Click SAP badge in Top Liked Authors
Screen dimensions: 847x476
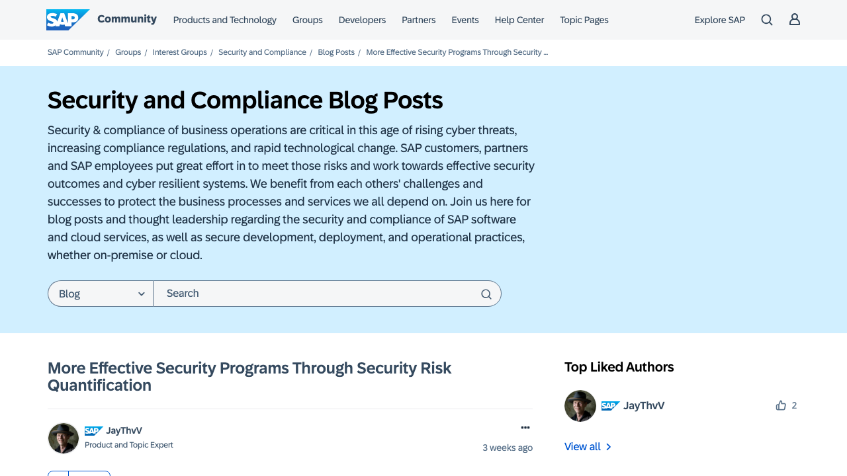(x=611, y=406)
